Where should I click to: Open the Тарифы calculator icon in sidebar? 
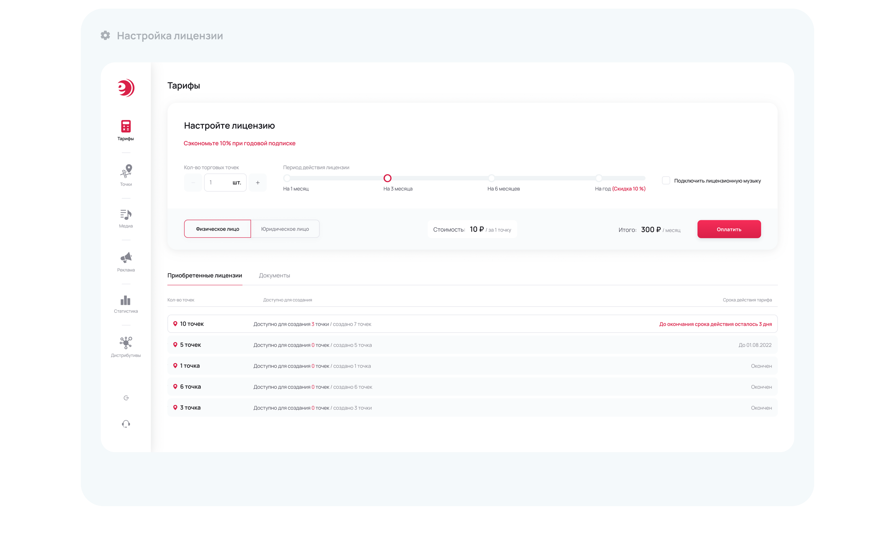pos(126,127)
